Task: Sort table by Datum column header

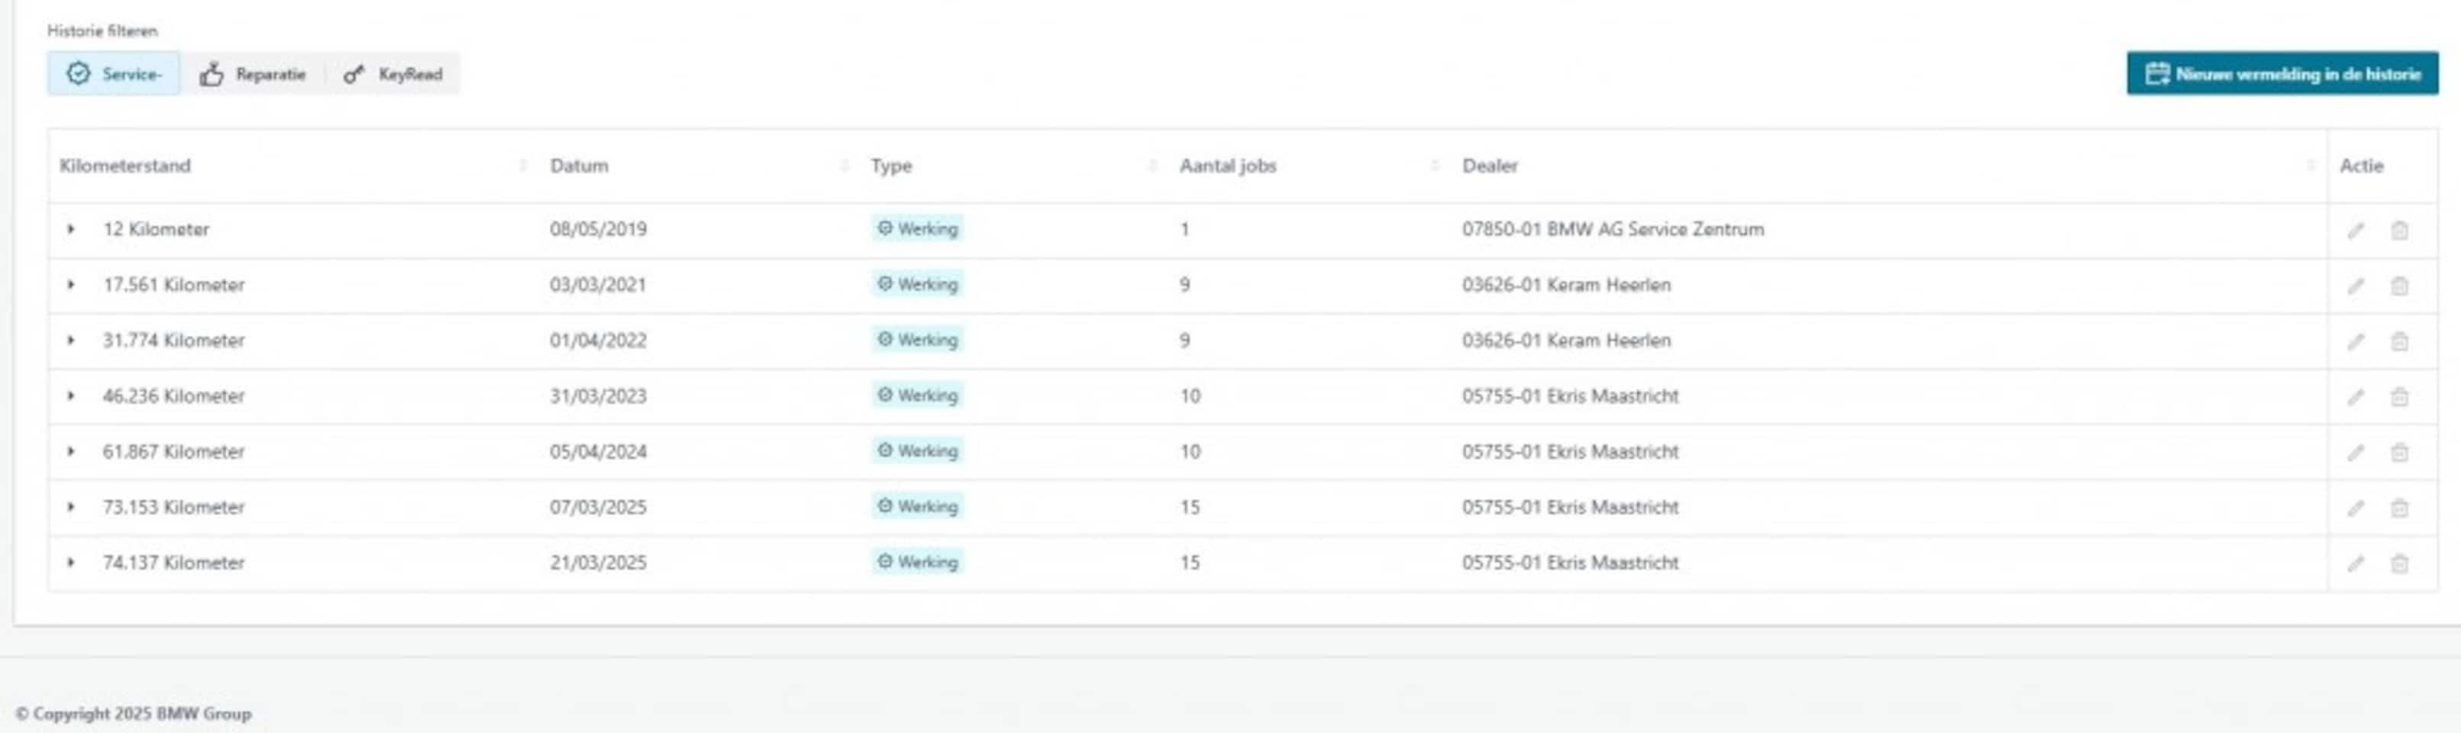Action: coord(579,166)
